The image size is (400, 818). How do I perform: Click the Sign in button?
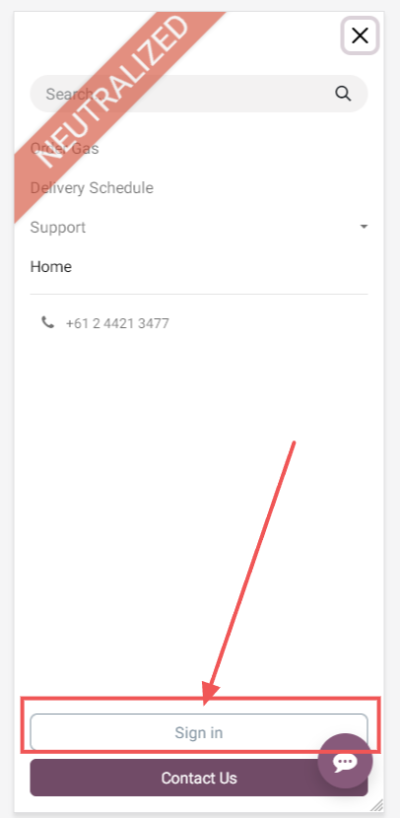pos(199,732)
